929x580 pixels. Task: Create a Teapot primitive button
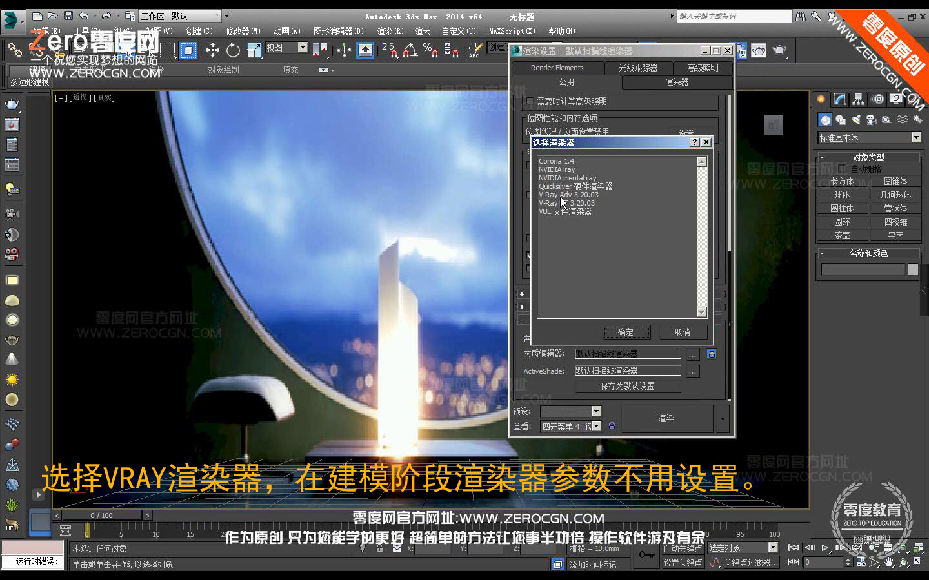[842, 236]
